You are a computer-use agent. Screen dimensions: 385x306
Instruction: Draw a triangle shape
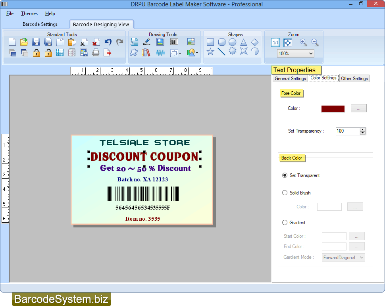point(244,42)
